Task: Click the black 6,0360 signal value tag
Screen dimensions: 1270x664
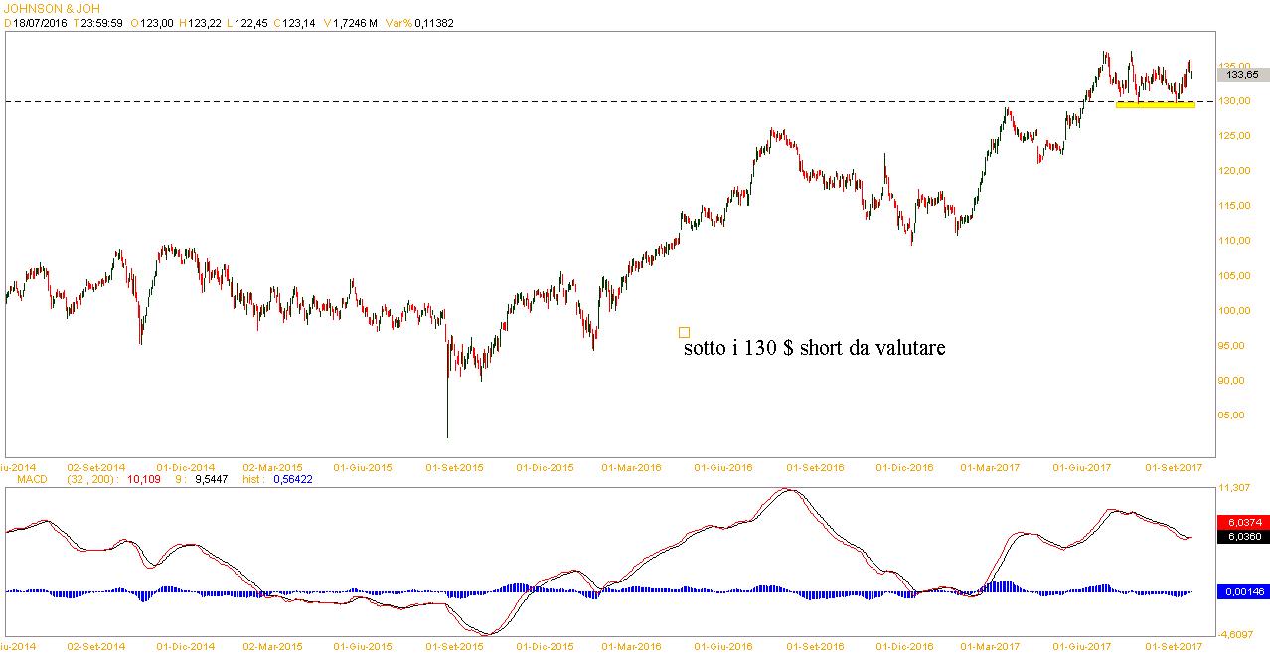Action: (1242, 537)
